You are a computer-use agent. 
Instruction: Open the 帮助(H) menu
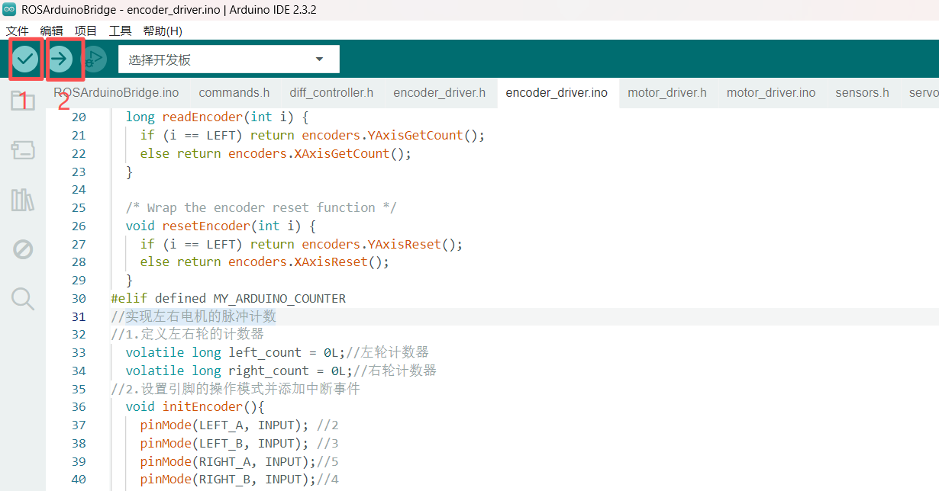point(163,31)
